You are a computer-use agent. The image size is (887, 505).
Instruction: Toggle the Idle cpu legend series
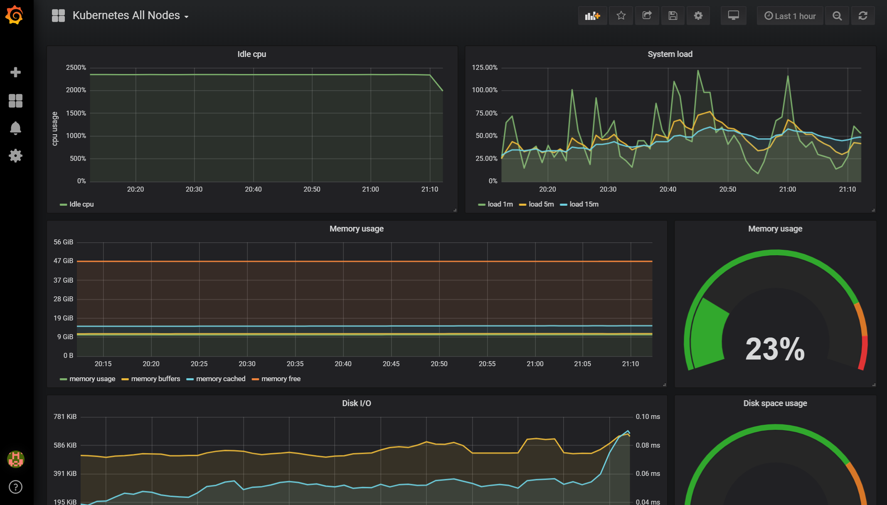81,204
